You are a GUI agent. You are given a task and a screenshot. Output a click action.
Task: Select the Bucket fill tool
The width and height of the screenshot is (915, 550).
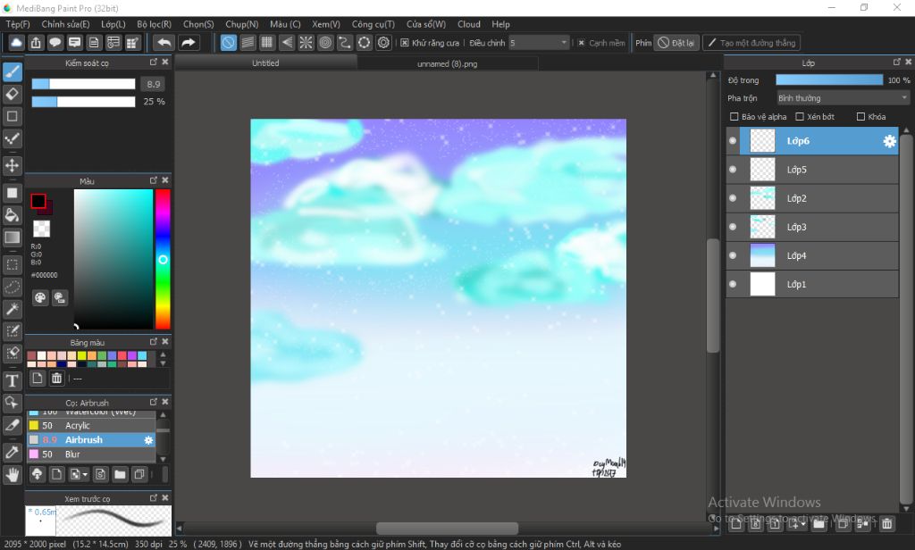pyautogui.click(x=13, y=215)
